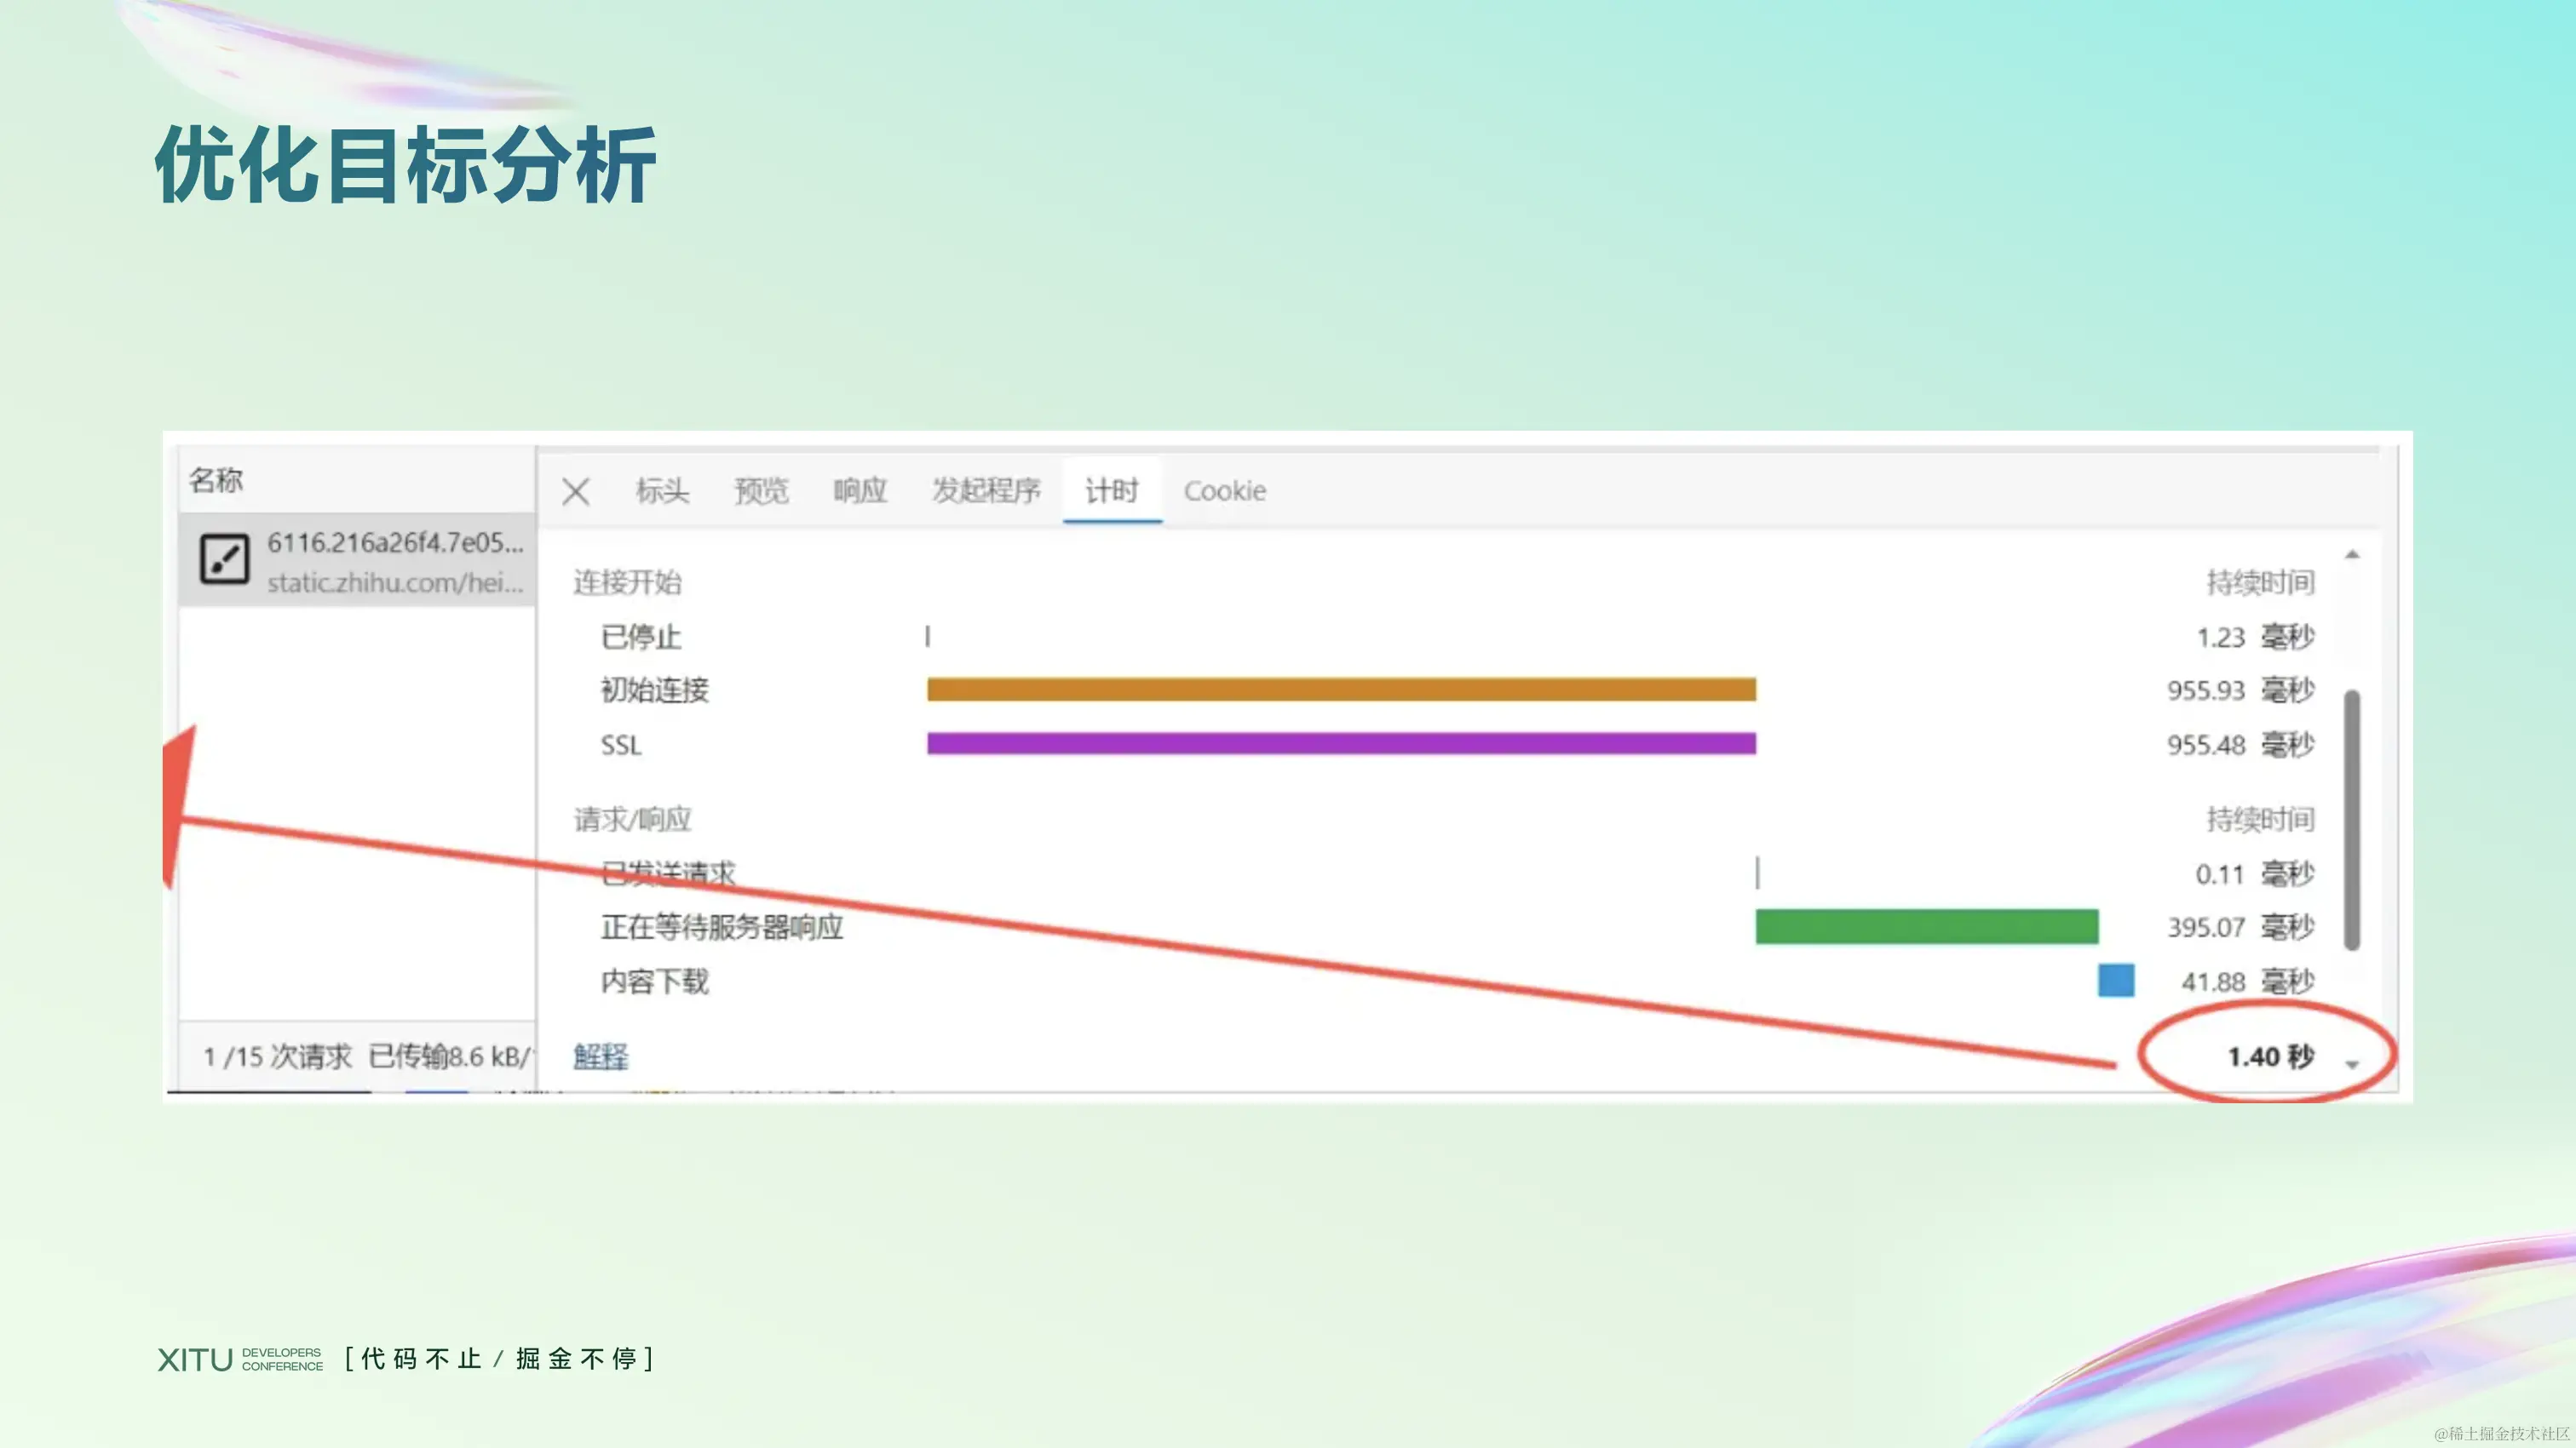Click the 395.07 毫秒 waiting duration
Image resolution: width=2576 pixels, height=1448 pixels.
(x=2241, y=927)
